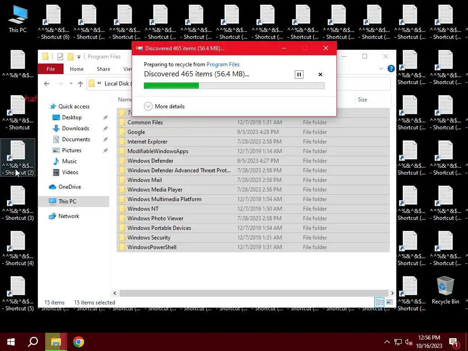Select the Windows Photo Viewer folder
The width and height of the screenshot is (468, 351).
(x=253, y=218)
